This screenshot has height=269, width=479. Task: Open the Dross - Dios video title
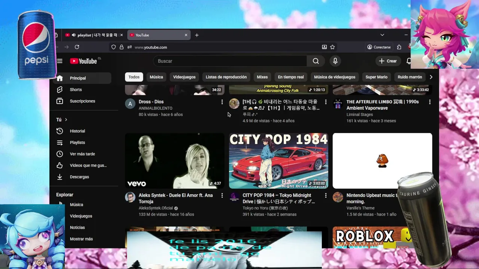pos(151,102)
